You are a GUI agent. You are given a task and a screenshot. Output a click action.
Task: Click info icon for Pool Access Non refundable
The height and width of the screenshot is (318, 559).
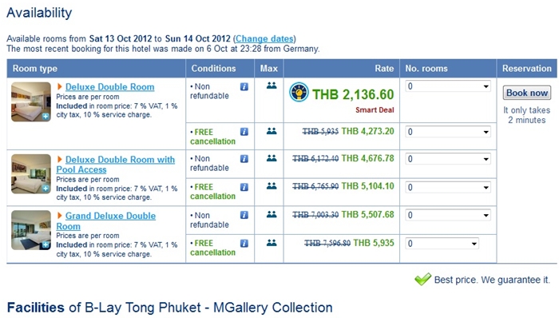click(x=244, y=159)
